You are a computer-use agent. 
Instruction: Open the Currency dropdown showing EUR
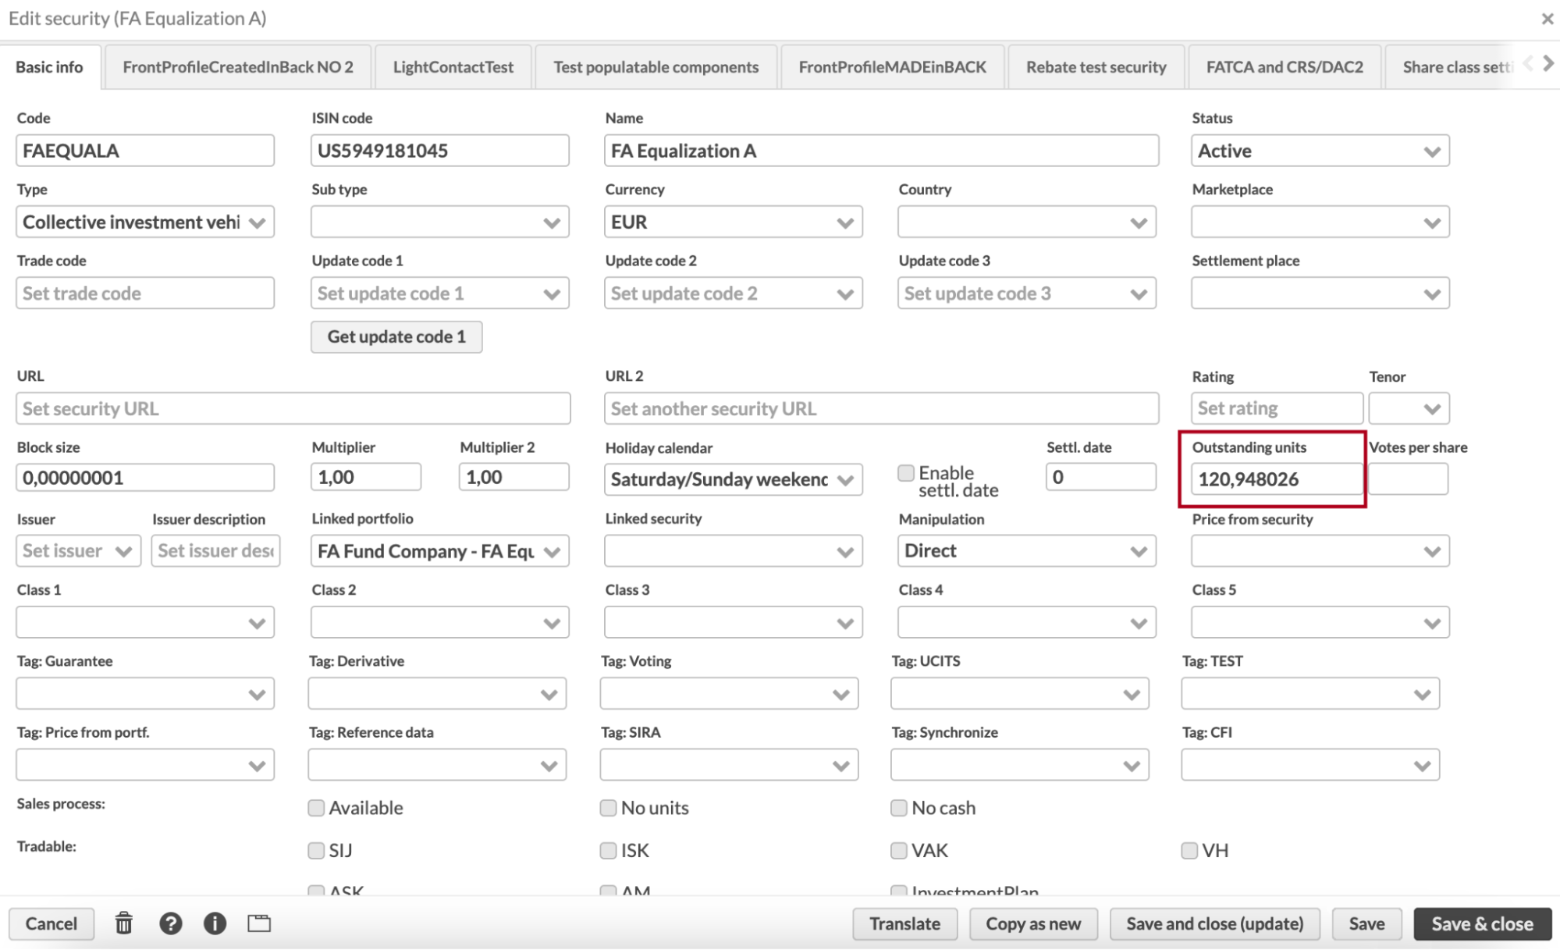pos(733,222)
